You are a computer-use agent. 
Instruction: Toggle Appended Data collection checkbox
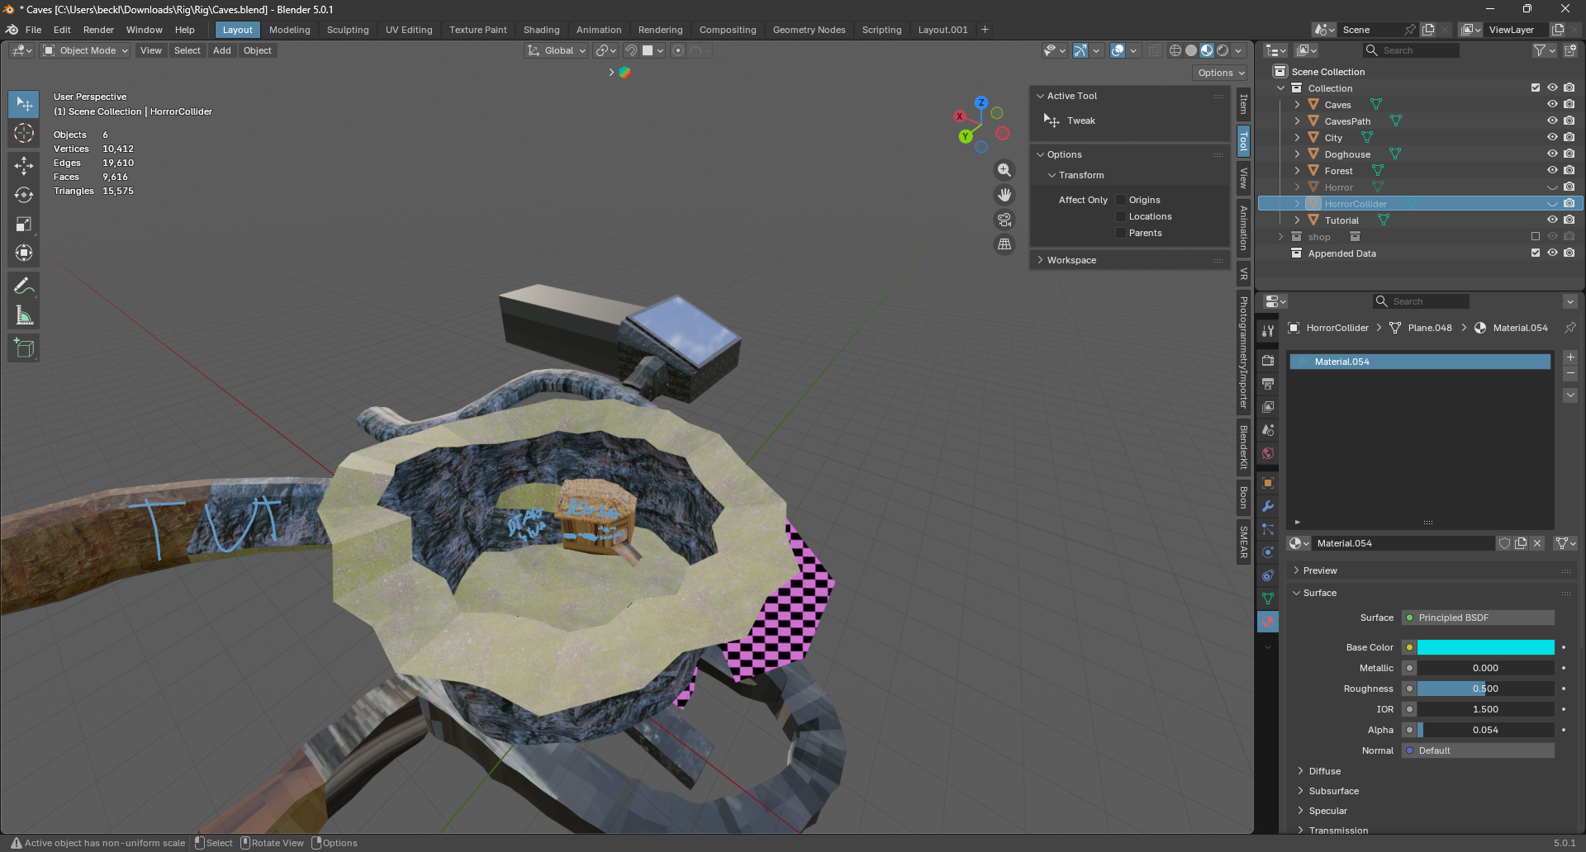pos(1536,253)
